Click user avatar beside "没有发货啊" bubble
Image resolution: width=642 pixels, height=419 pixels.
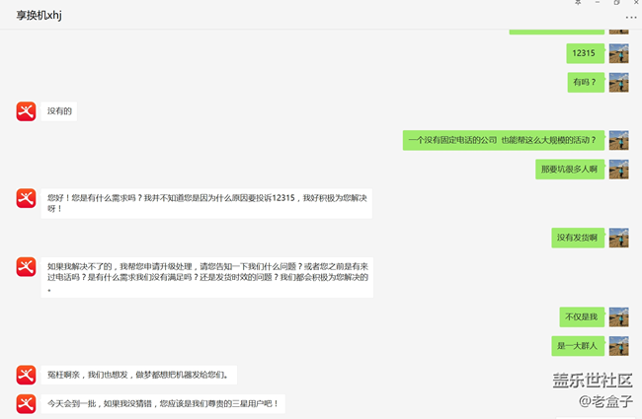pyautogui.click(x=618, y=238)
